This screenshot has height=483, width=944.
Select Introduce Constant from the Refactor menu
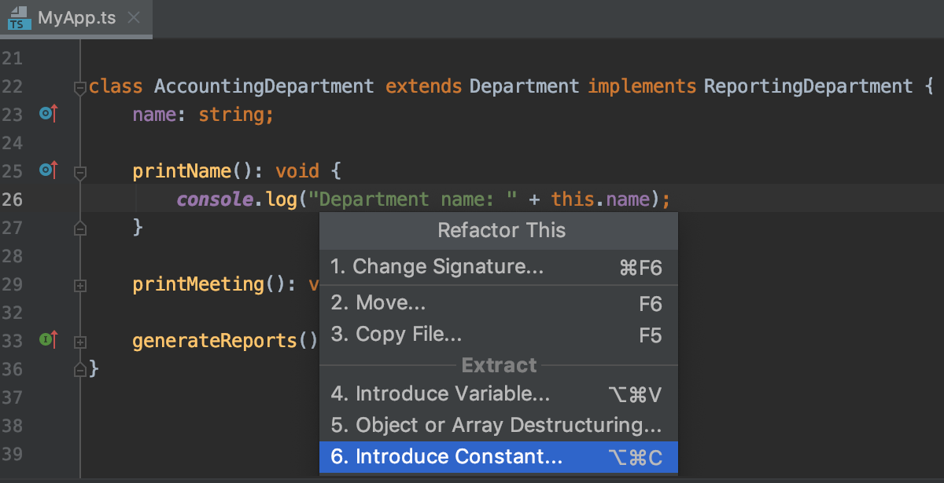pos(499,456)
